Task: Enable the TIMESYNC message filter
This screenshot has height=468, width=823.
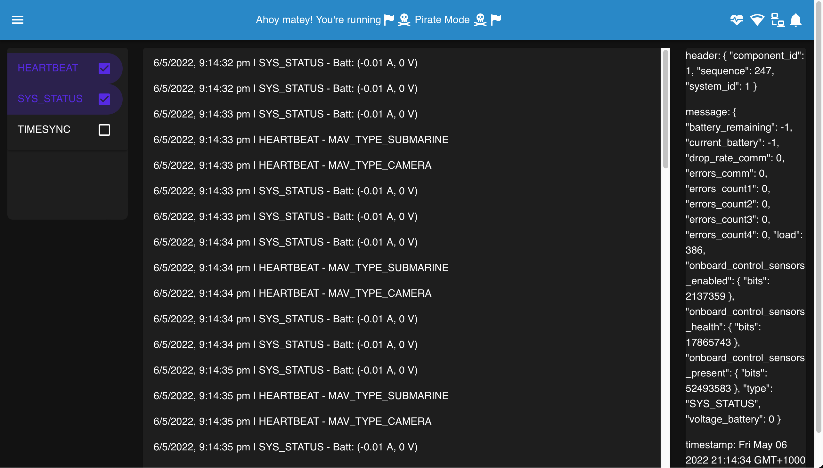Action: [x=104, y=129]
